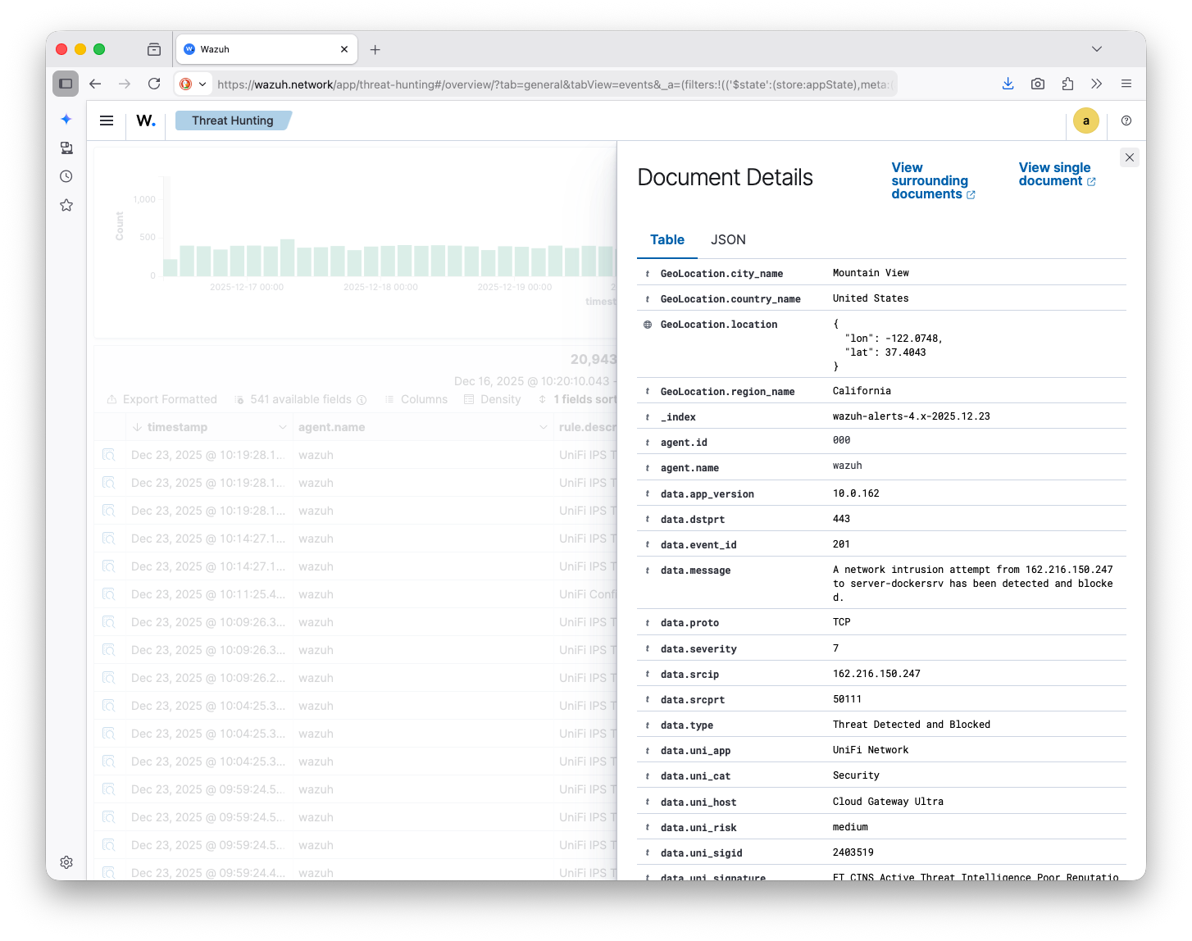Screen dimensions: 1192x941
Task: Expand the agent.name column header dropdown
Action: (544, 427)
